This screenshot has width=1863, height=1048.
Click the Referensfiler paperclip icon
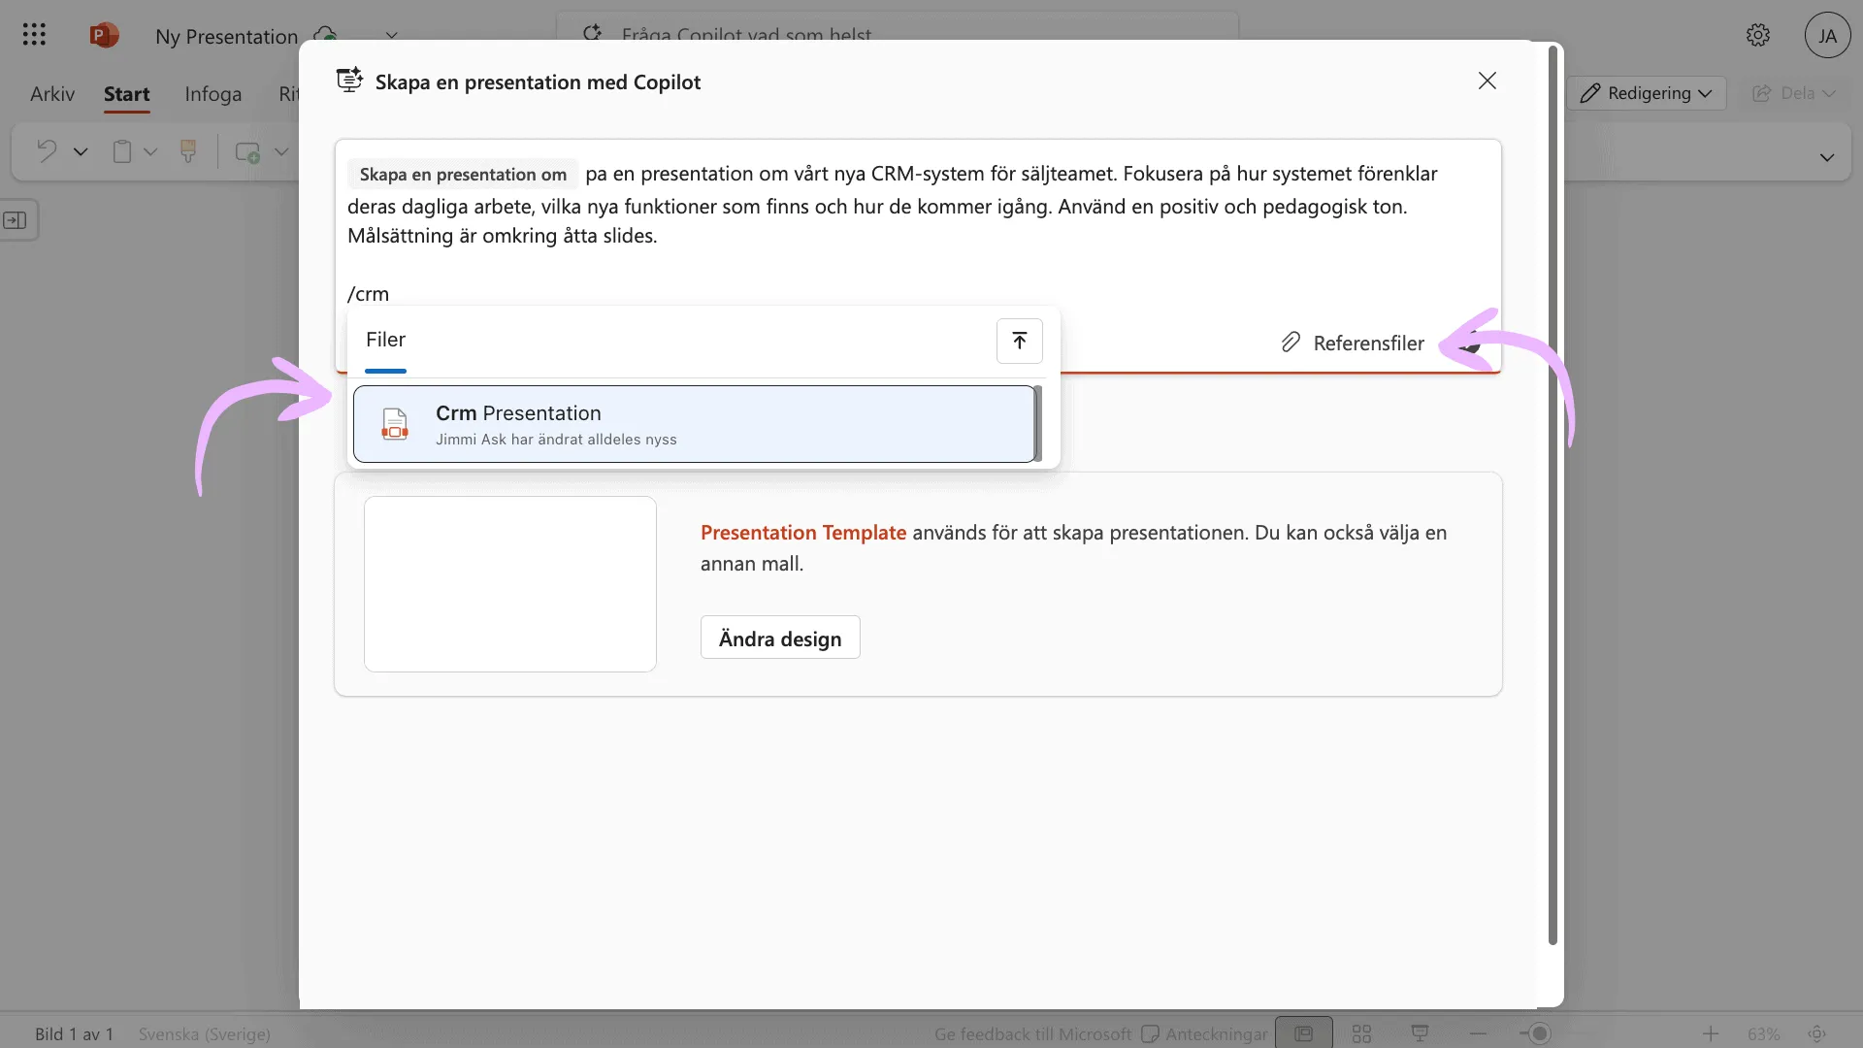(1291, 342)
